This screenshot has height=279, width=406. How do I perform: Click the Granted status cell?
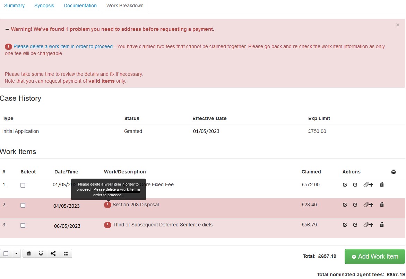click(133, 131)
